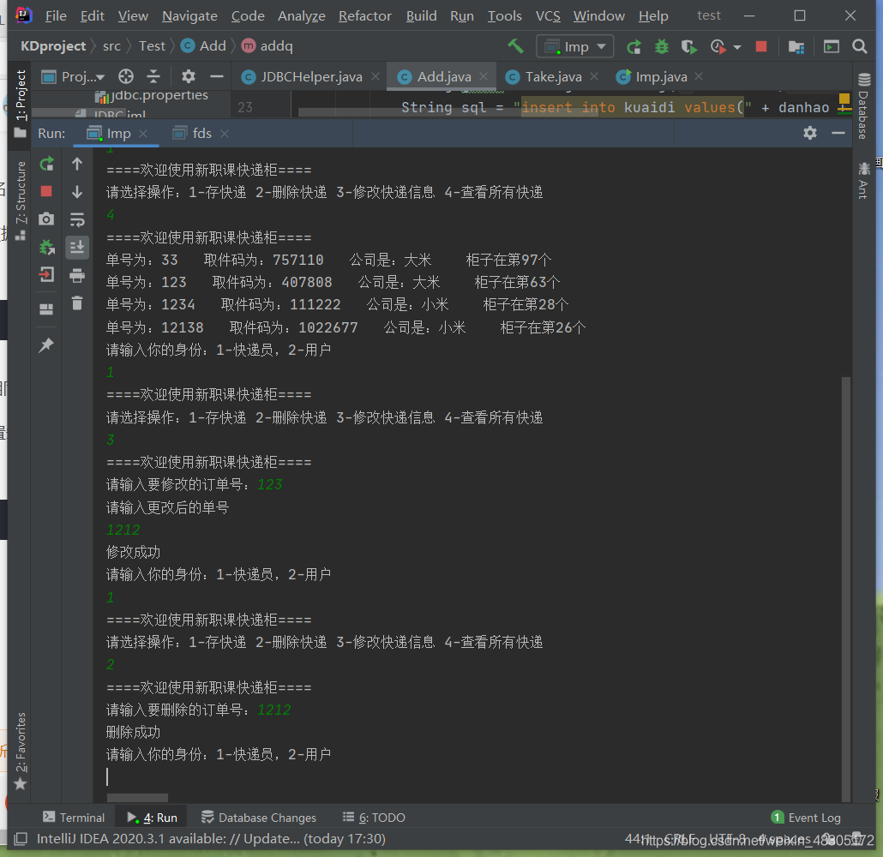The image size is (883, 857).
Task: Print the console output
Action: [76, 274]
